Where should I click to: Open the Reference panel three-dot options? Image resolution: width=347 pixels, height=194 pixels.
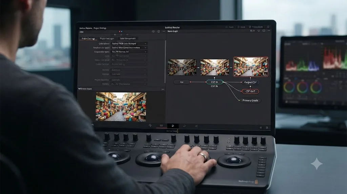click(163, 89)
